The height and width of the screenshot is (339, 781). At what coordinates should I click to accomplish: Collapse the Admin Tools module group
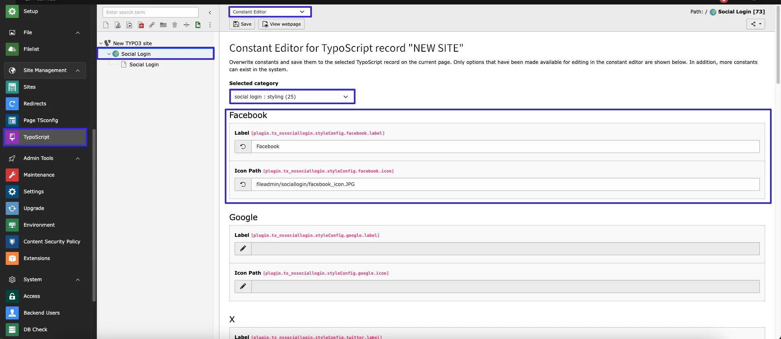(x=78, y=158)
